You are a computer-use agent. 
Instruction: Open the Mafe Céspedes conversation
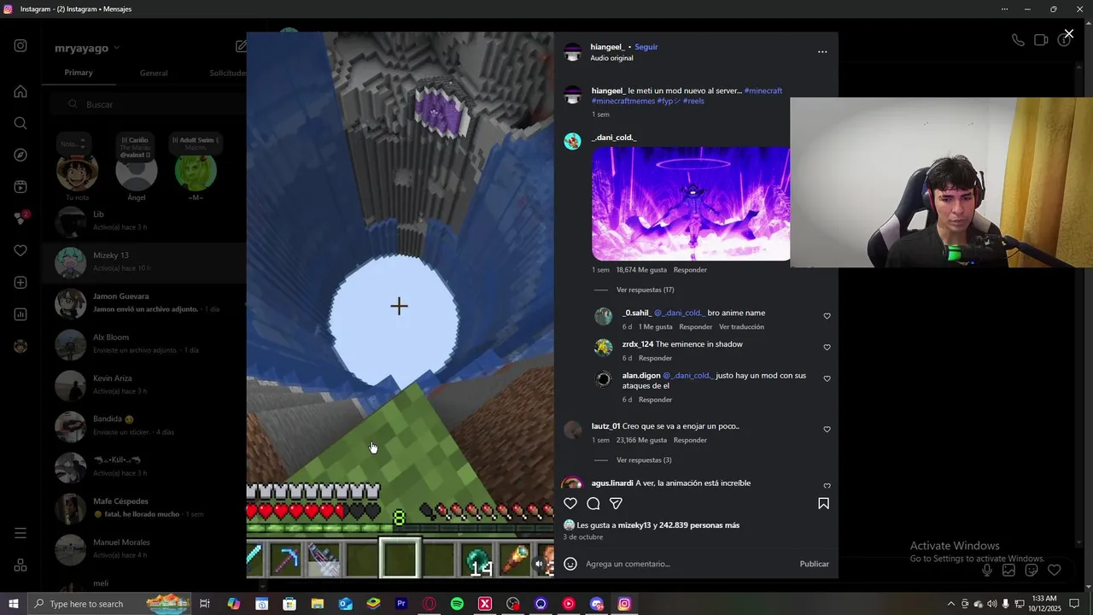pos(145,508)
